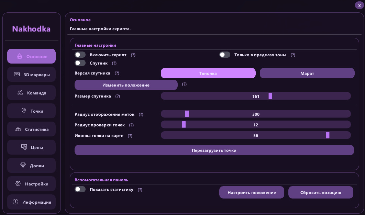
Task: Toggle the Спутник switch on
Action: [80, 63]
